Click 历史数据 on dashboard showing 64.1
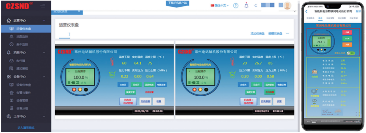366x133 pixels. pos(145,101)
